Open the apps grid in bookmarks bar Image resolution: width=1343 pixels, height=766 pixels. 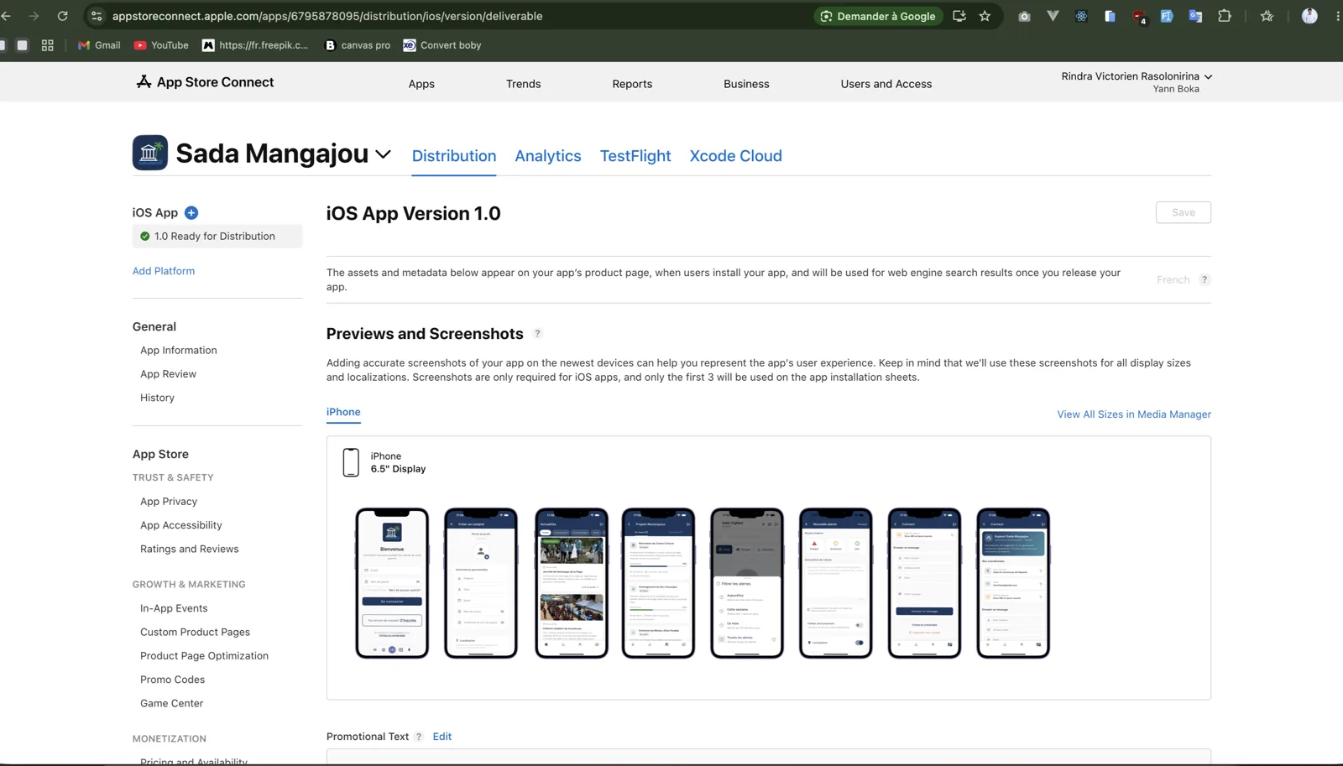pyautogui.click(x=48, y=45)
